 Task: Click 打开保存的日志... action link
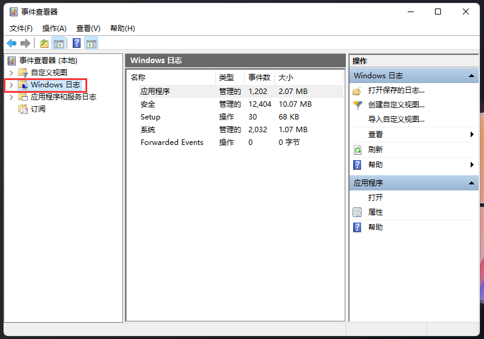pyautogui.click(x=396, y=90)
